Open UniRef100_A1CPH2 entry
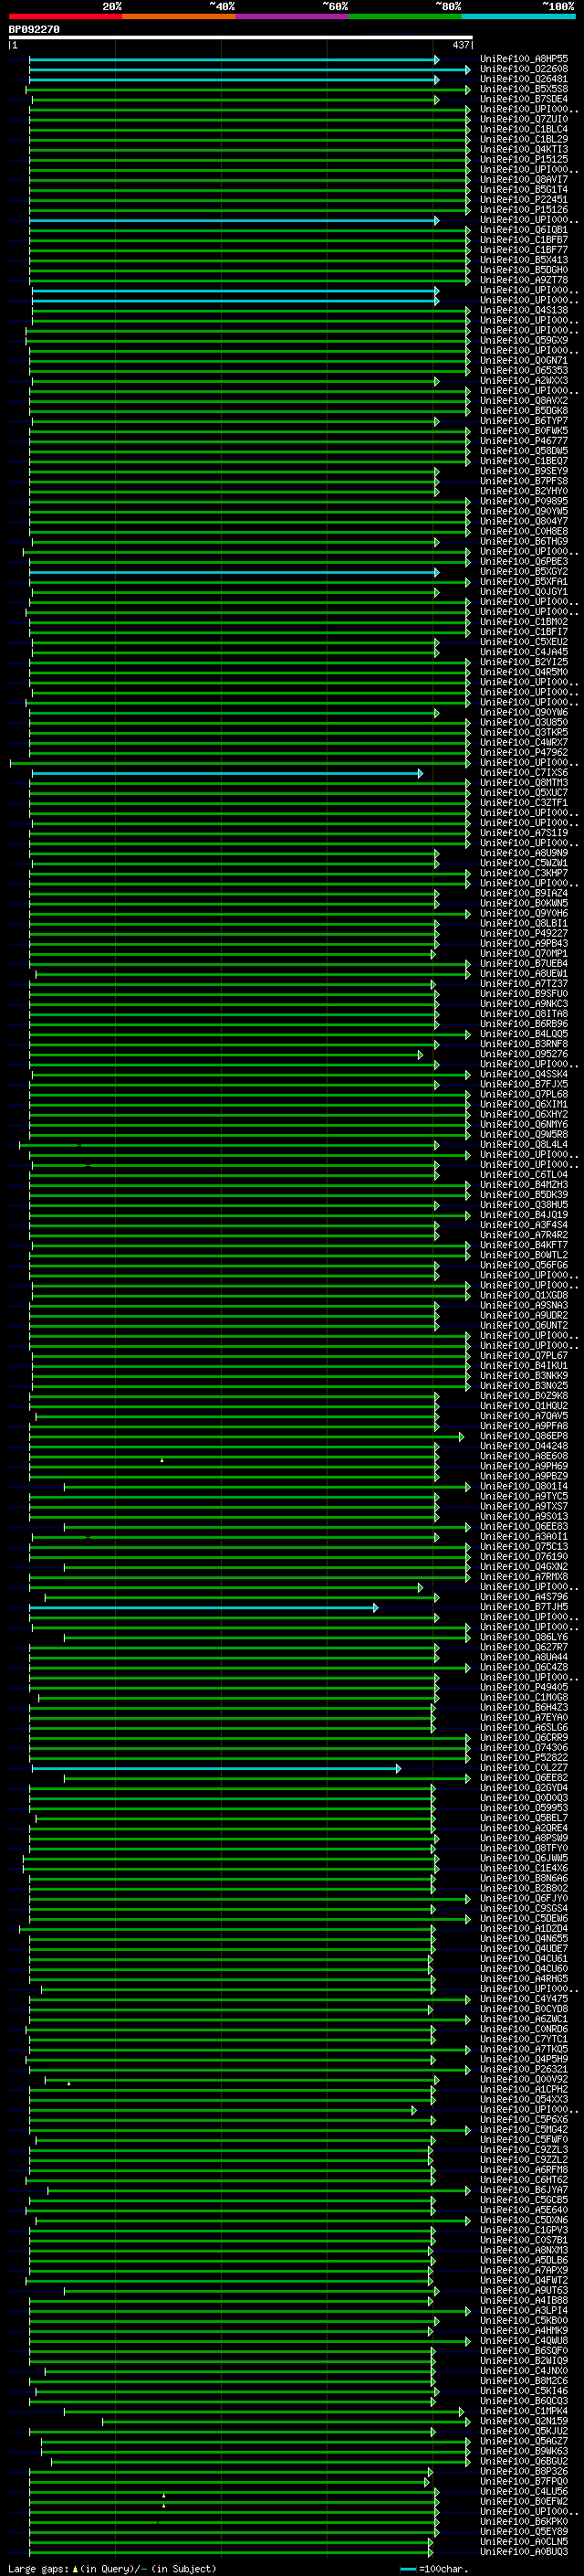This screenshot has width=584, height=2576. pos(524,2089)
